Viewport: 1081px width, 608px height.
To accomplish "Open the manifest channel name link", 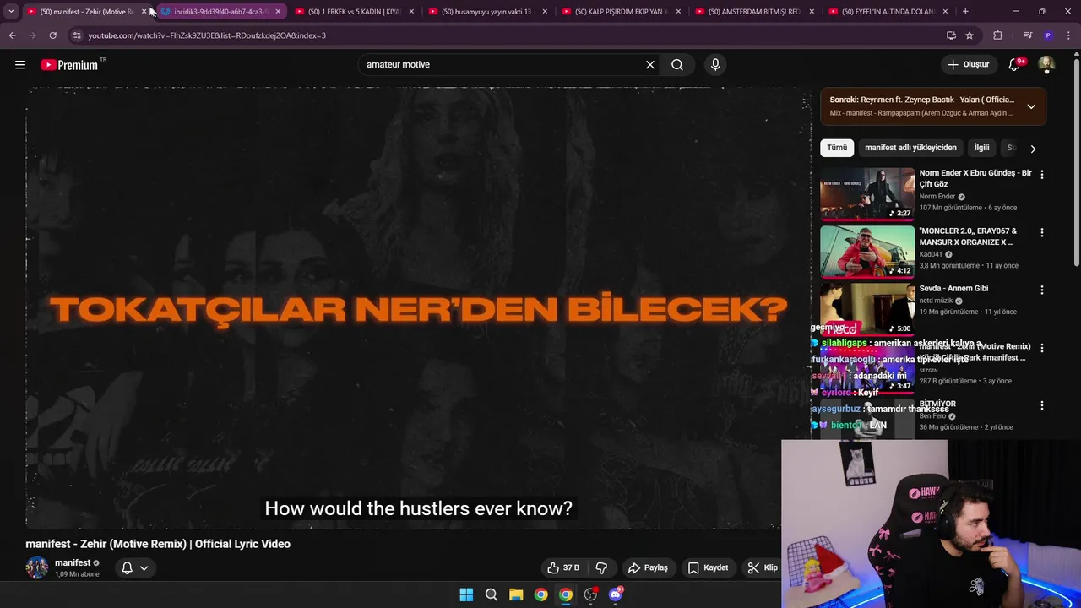I will (x=73, y=562).
